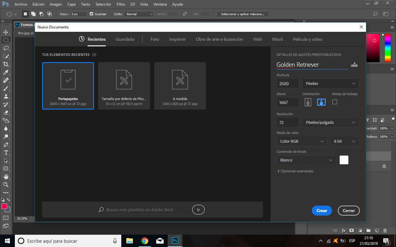Expand Opciones avanzadas

pyautogui.click(x=295, y=171)
